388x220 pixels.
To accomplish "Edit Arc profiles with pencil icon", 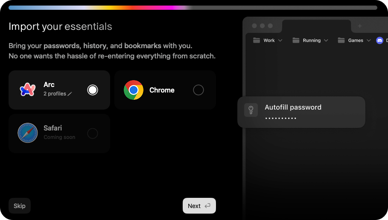I will (x=70, y=94).
